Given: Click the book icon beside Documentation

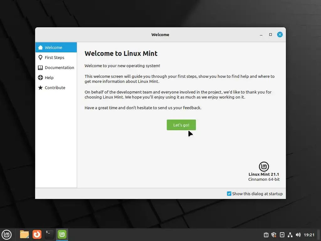Looking at the screenshot, I should coord(40,68).
